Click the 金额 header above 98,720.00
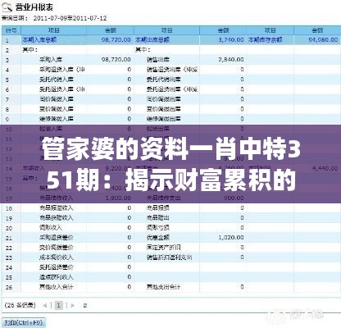 [111, 30]
